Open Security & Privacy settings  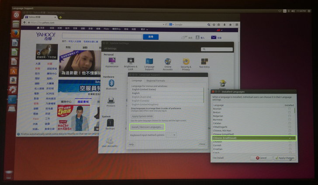186,64
